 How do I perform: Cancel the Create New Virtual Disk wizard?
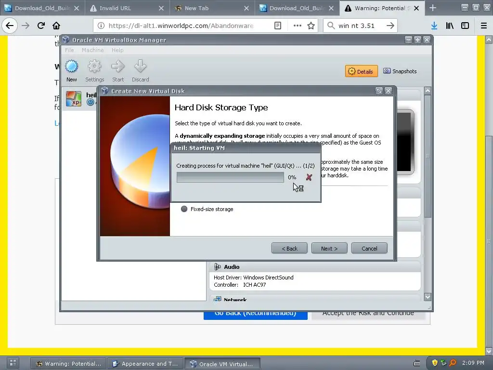(x=369, y=248)
